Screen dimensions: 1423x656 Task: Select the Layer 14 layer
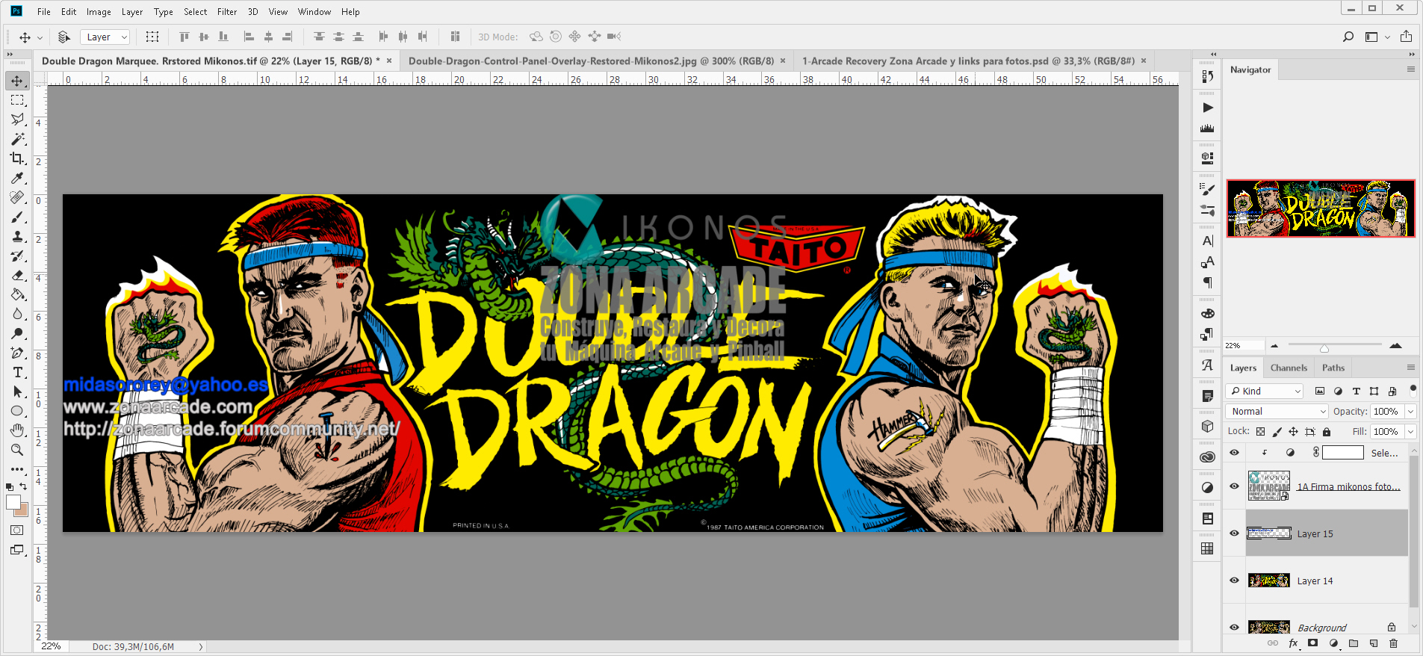[1316, 581]
